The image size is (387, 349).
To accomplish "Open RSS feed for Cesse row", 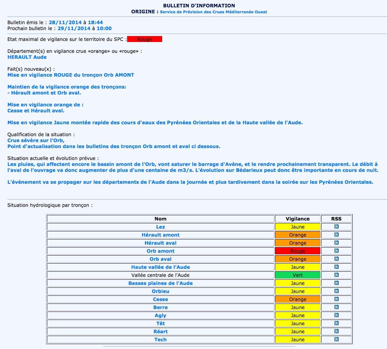I will [x=337, y=299].
